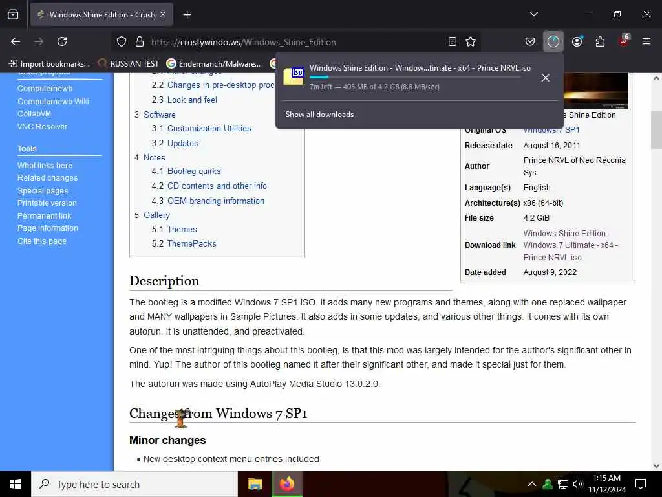The image size is (662, 497).
Task: Open Special pages link
Action: (43, 191)
